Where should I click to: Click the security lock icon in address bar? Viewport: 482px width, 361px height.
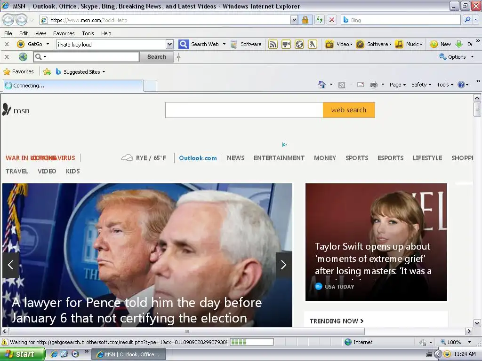tap(305, 20)
